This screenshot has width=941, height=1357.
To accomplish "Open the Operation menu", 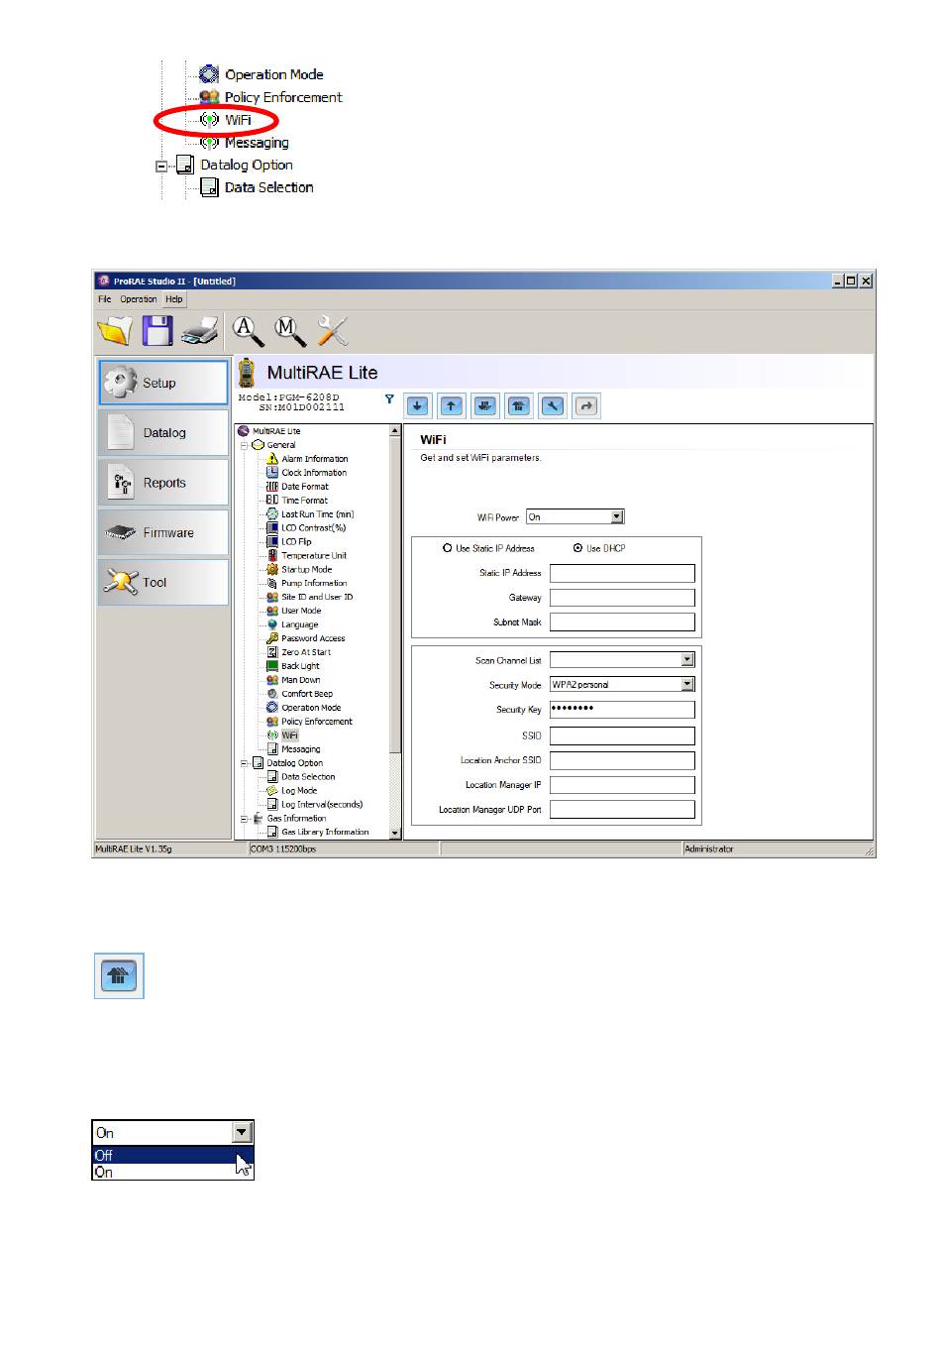I will pyautogui.click(x=139, y=299).
